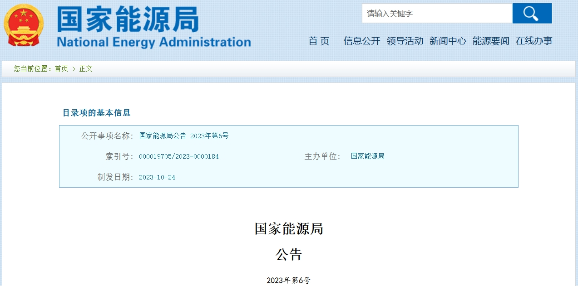Click the issue date 2023-10-24
Image resolution: width=578 pixels, height=286 pixels.
coord(157,177)
